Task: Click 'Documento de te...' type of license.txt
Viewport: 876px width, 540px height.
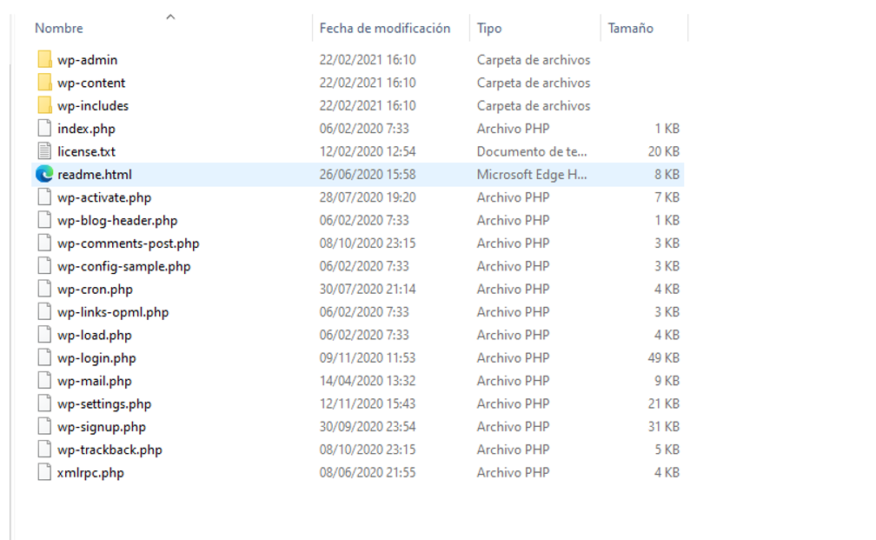Action: coord(532,151)
